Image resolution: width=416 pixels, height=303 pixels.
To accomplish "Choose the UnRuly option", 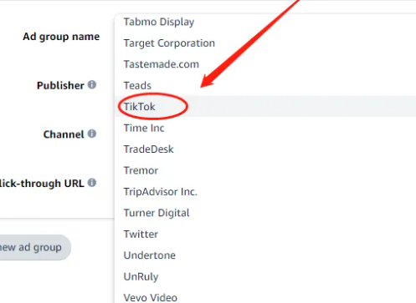I will [265, 276].
